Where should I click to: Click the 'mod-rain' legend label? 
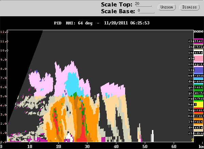(196, 116)
